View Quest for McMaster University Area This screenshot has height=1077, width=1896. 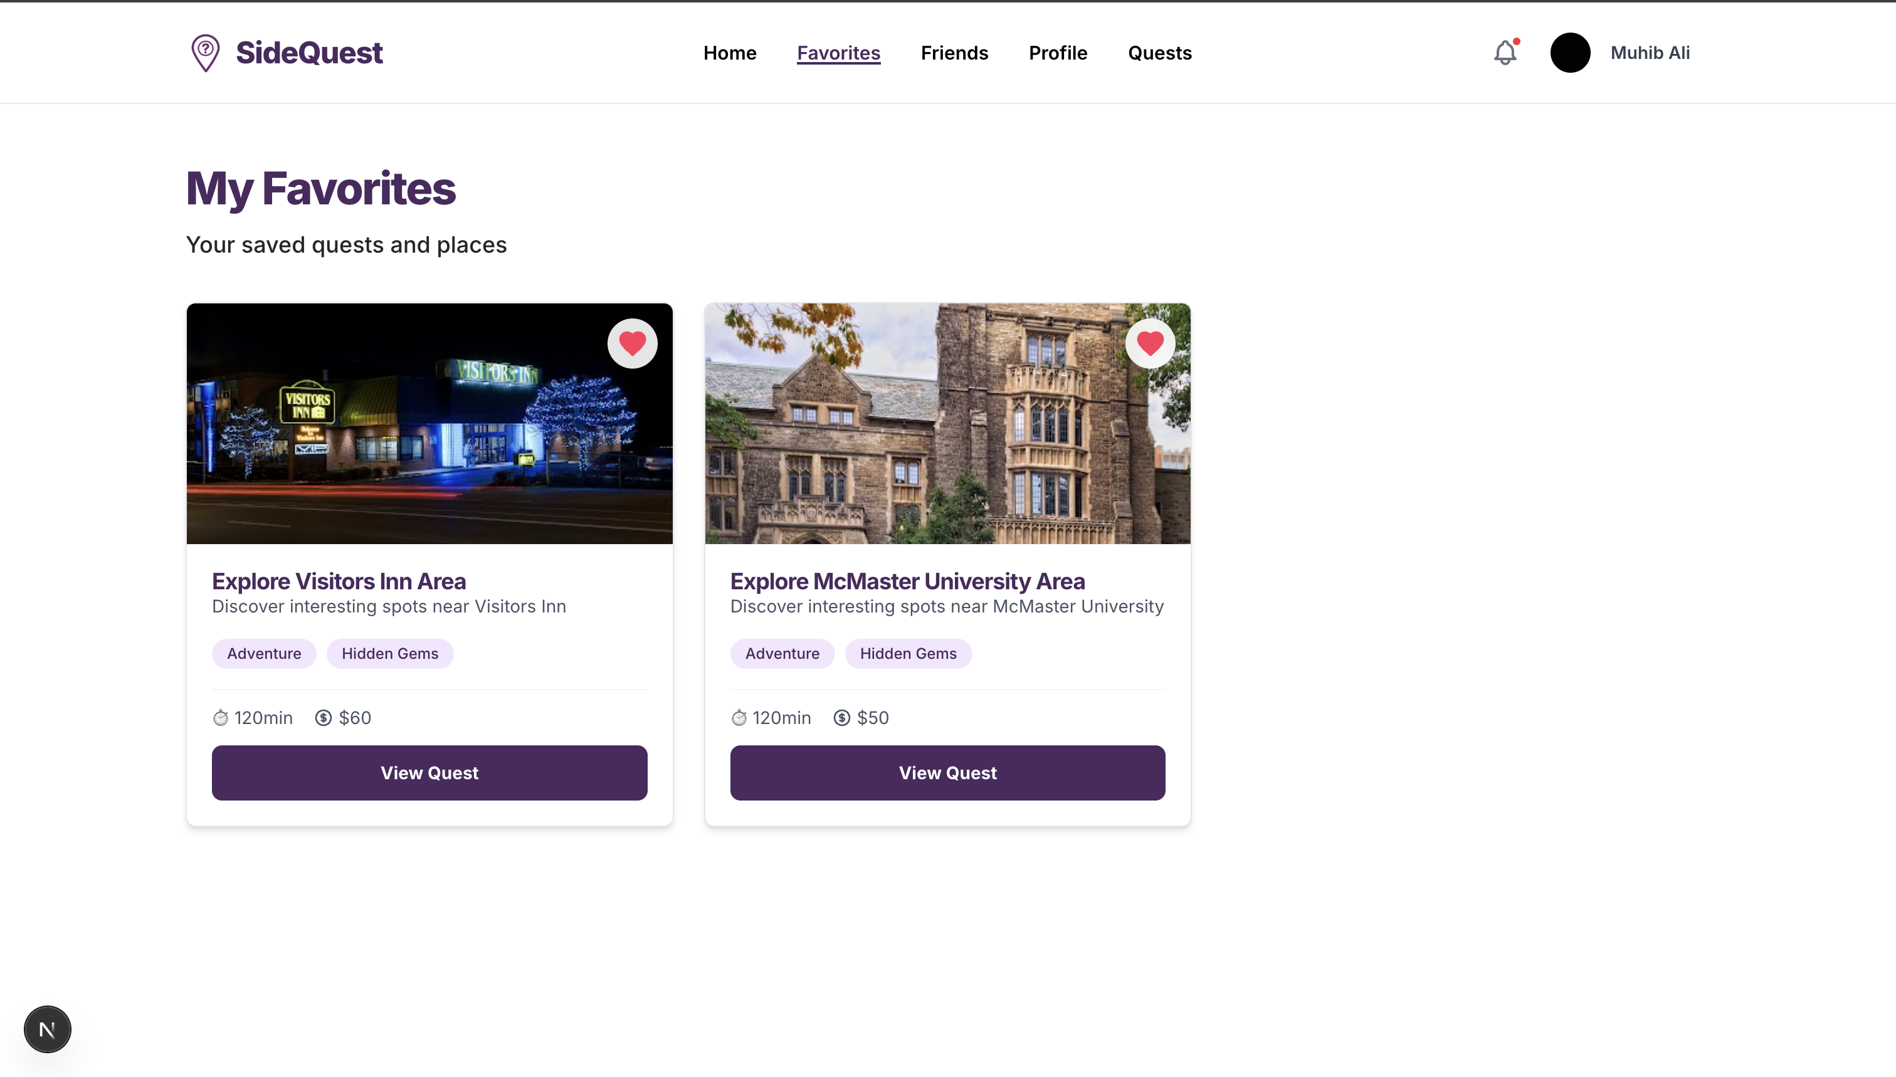pos(947,772)
